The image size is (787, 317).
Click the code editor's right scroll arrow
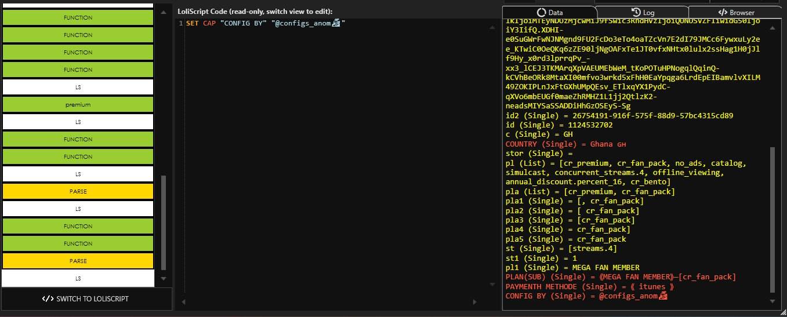(x=475, y=302)
